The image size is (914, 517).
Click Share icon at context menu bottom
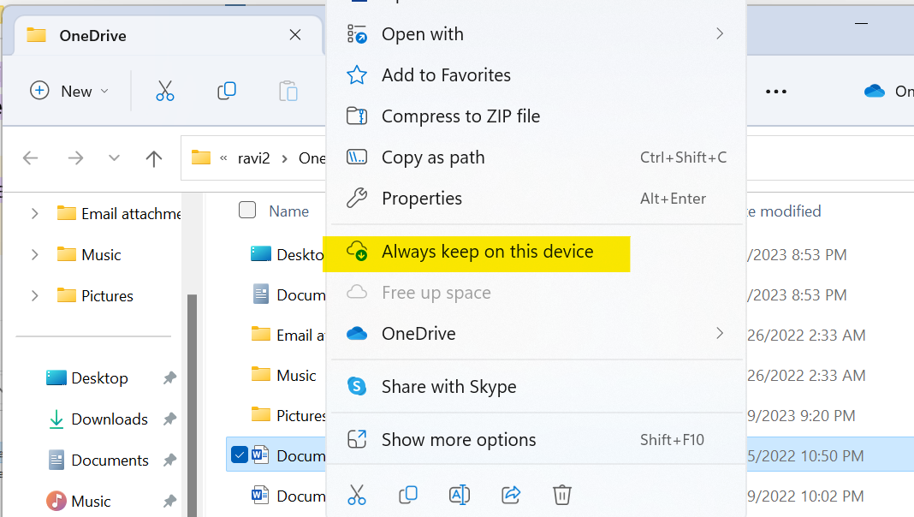(511, 495)
